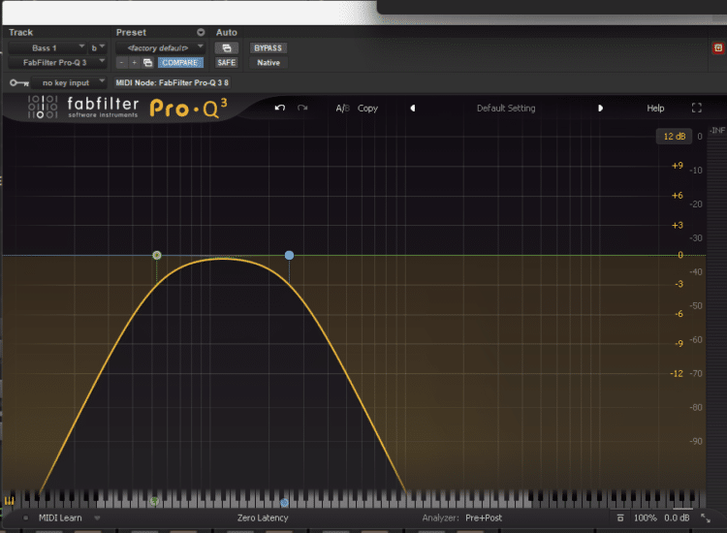
Task: Go to the previous preset arrow
Action: (413, 108)
